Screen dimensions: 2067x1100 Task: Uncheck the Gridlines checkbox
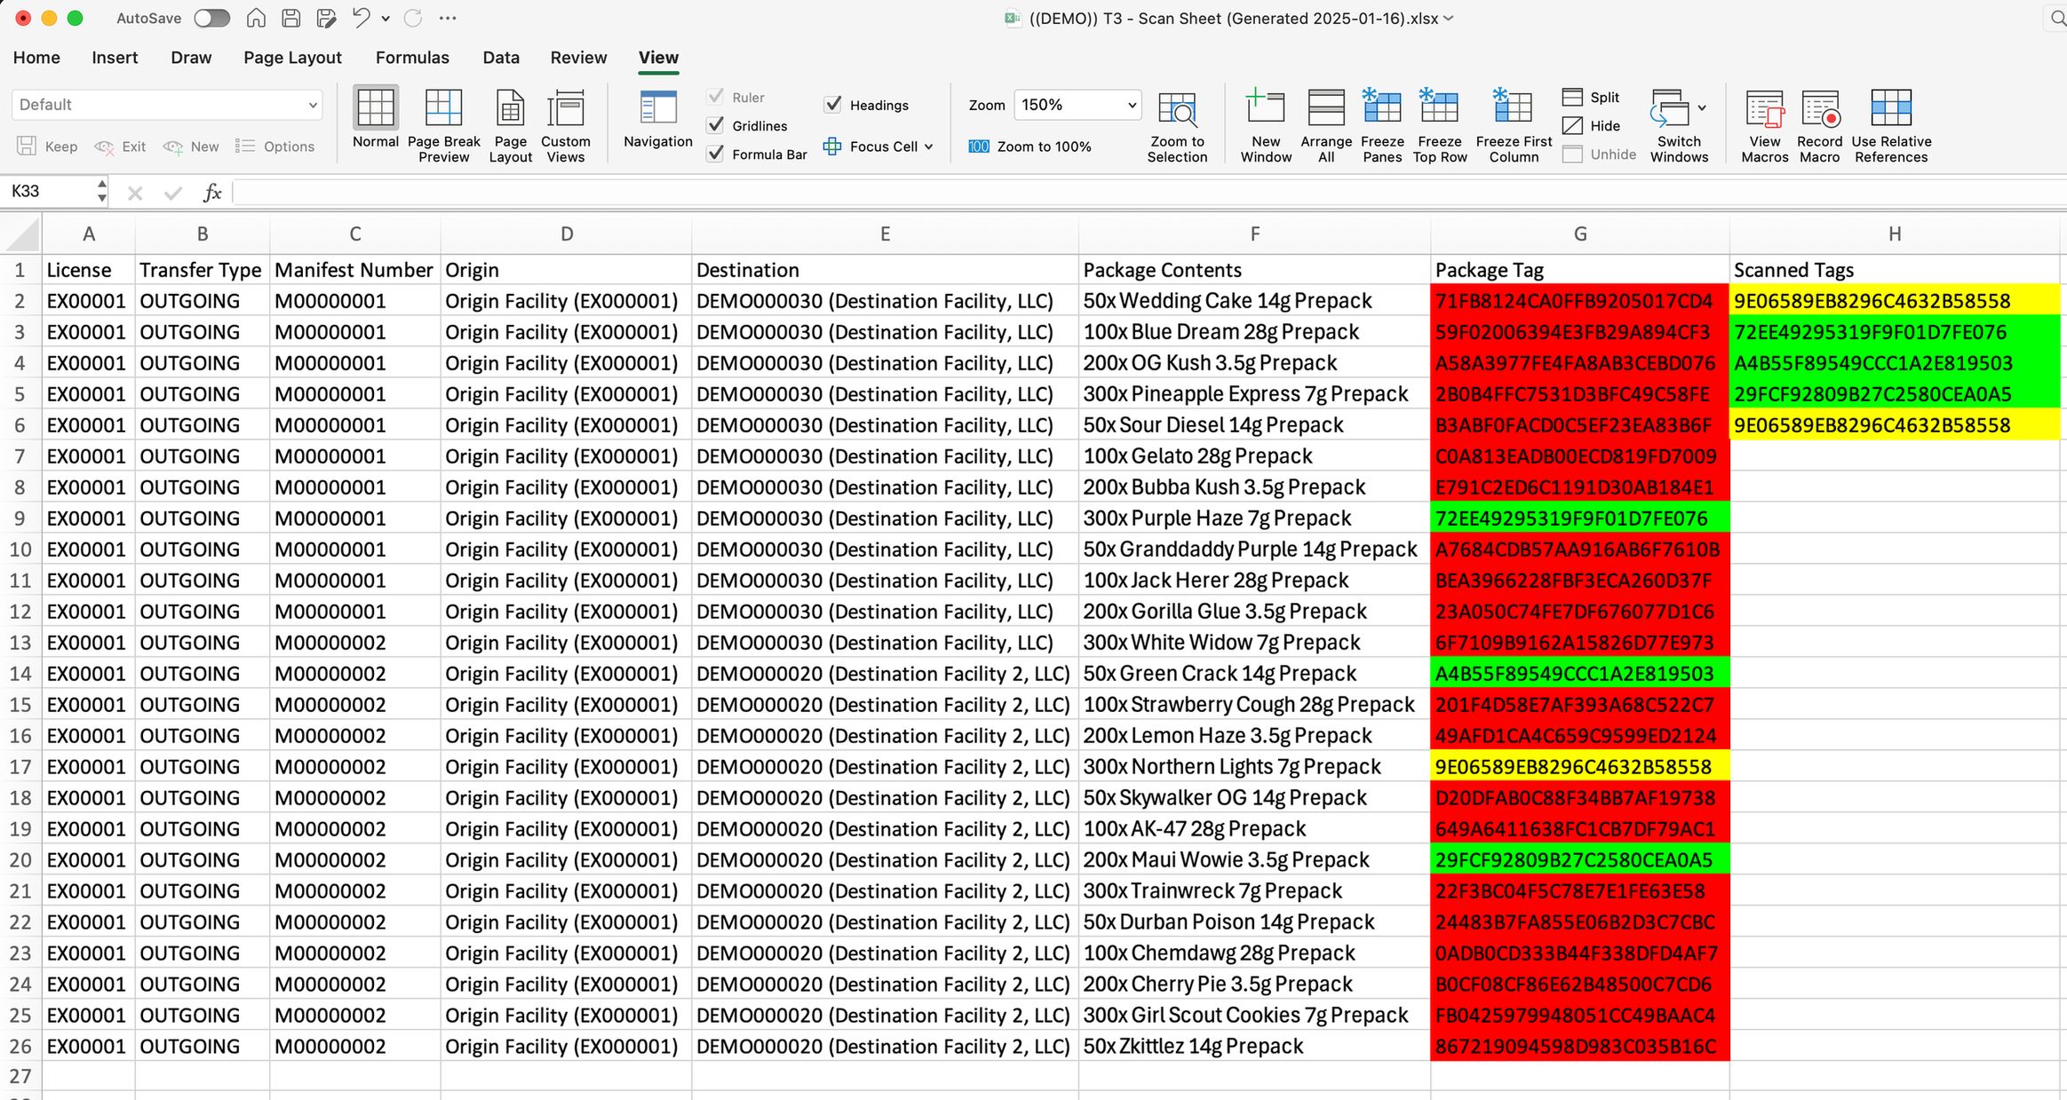(x=716, y=125)
